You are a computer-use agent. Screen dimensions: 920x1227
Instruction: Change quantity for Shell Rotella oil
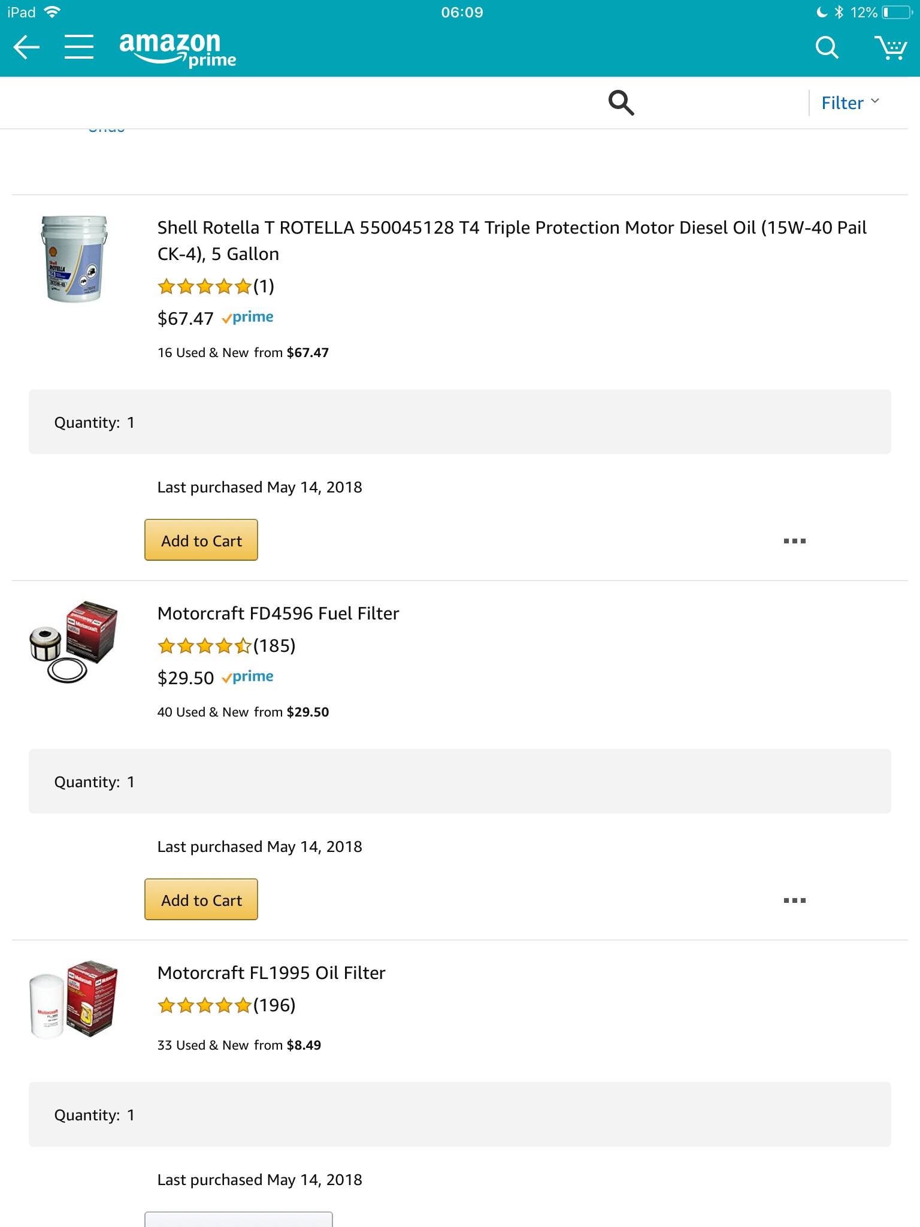tap(459, 422)
